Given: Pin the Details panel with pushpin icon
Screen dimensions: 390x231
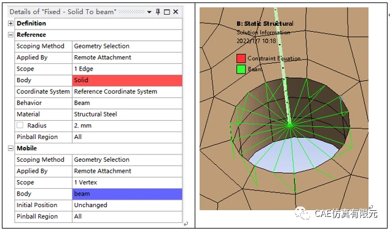Looking at the screenshot, I should [x=158, y=12].
